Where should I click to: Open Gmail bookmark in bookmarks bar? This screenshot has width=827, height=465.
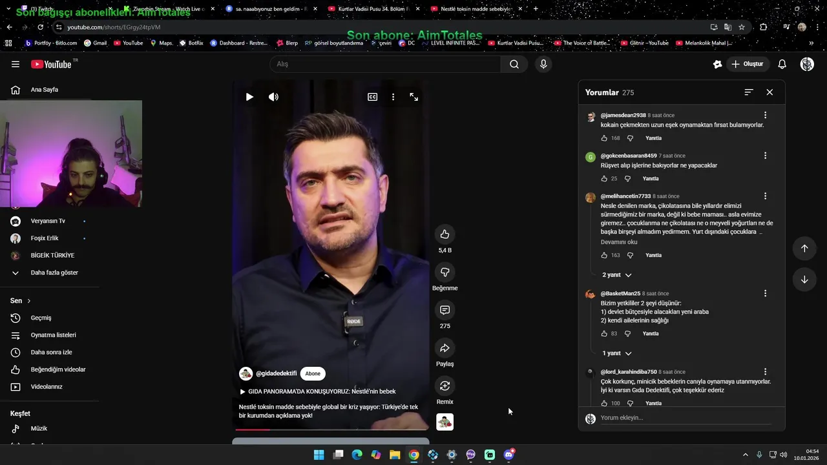[x=96, y=43]
